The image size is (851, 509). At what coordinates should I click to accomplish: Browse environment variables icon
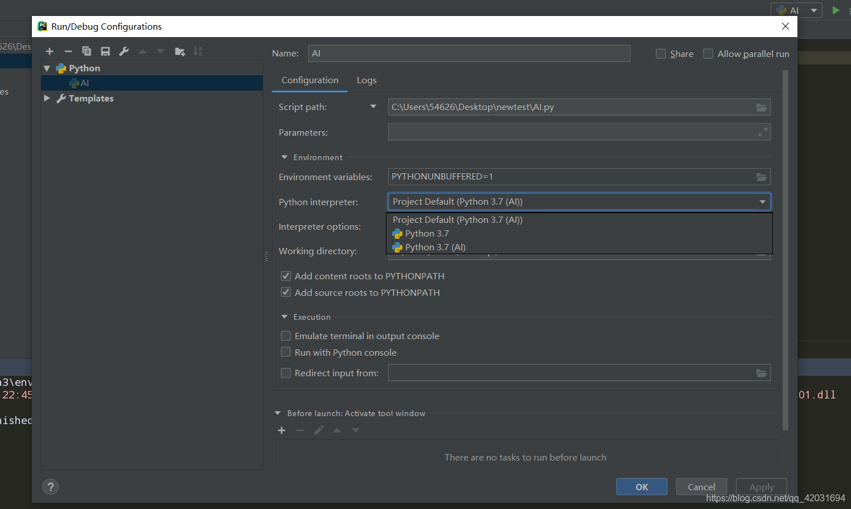click(762, 177)
